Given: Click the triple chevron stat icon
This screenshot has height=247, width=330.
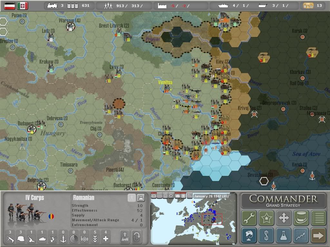Looking at the screenshot, I should 95,239.
